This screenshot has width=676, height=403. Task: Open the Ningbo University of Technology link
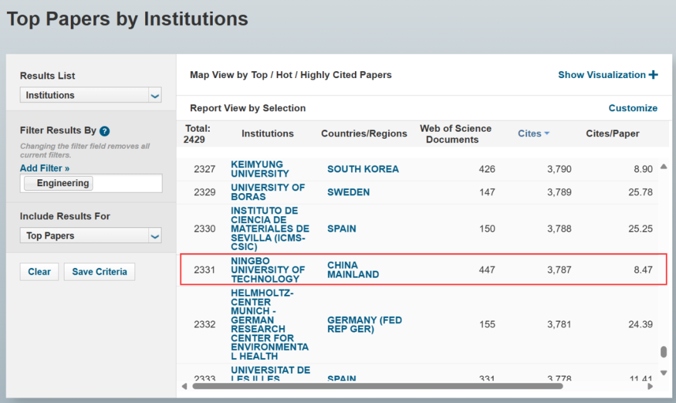tap(268, 270)
